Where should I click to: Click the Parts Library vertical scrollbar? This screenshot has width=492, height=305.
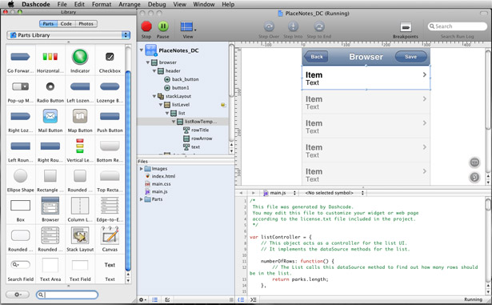(128, 171)
